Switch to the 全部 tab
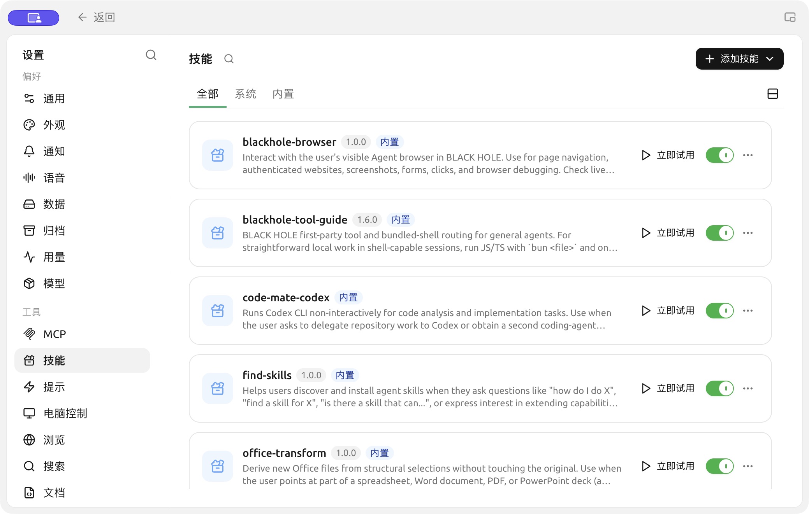The height and width of the screenshot is (514, 809). click(x=208, y=94)
